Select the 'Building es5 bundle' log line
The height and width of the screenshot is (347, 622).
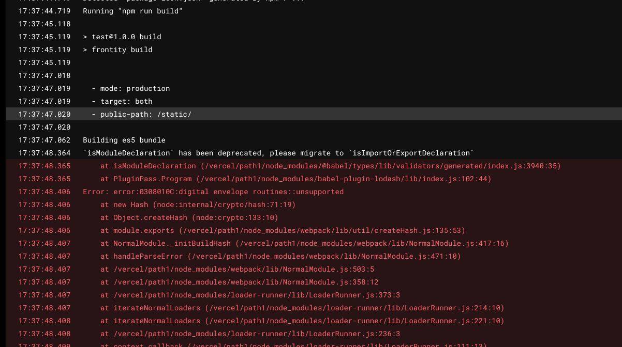tap(124, 140)
